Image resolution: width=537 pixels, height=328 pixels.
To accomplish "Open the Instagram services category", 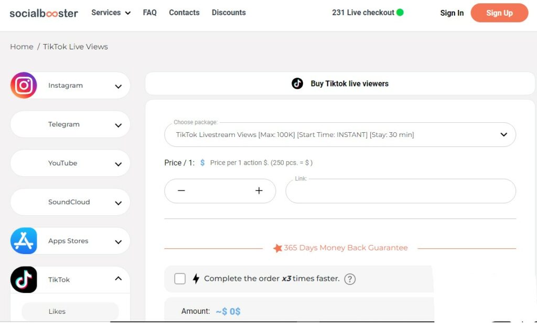I will tap(70, 86).
